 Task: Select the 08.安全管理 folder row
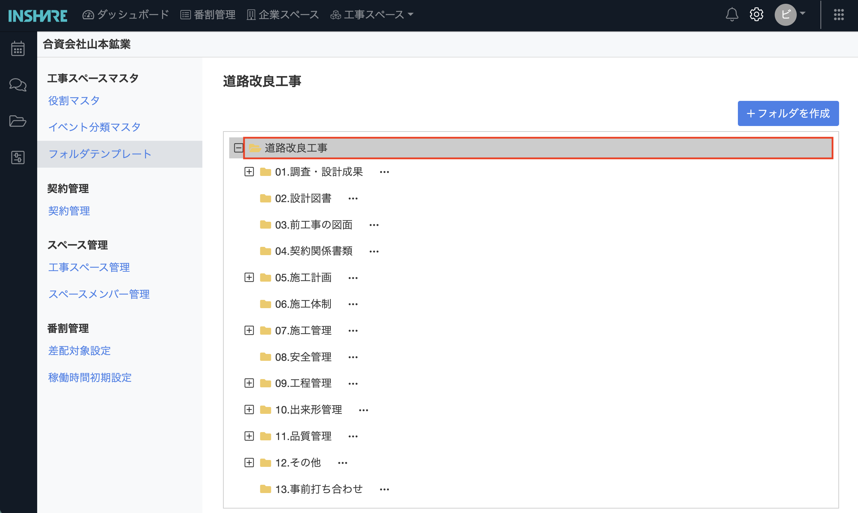pos(296,357)
